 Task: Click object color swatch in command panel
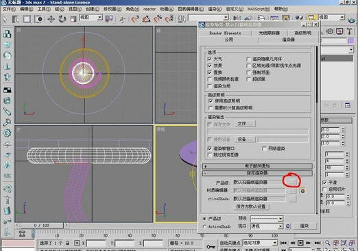351,40
